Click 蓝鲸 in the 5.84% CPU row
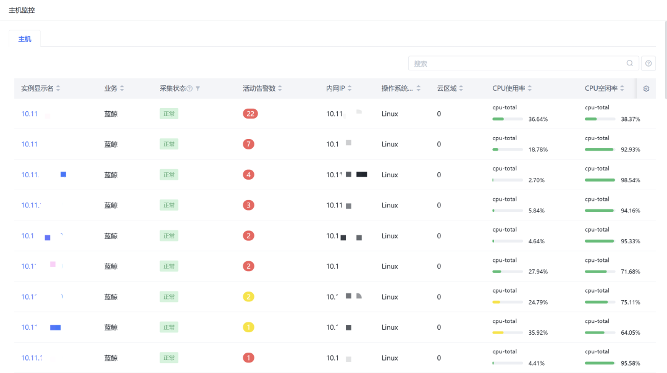Viewport: 667px width, 373px height. tap(111, 205)
